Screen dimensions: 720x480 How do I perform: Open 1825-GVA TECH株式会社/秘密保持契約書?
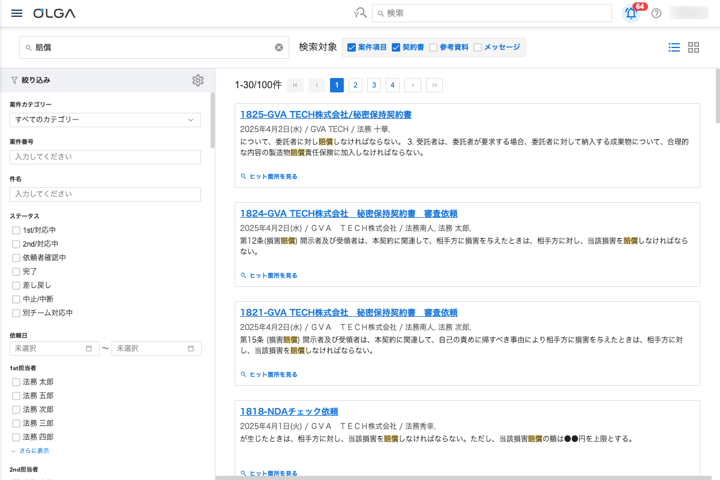(x=326, y=115)
